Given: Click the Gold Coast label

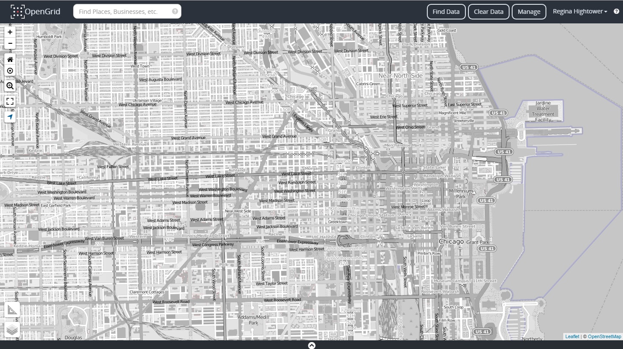Looking at the screenshot, I should (447, 30).
